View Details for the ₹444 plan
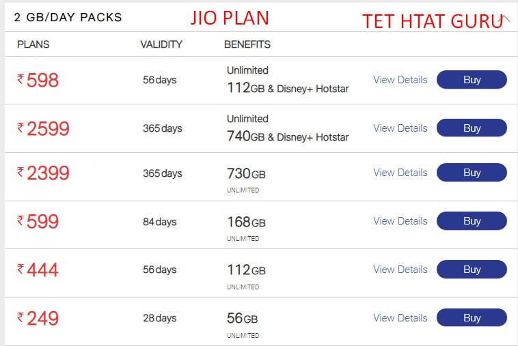Viewport: 518px width, 346px height. (400, 269)
